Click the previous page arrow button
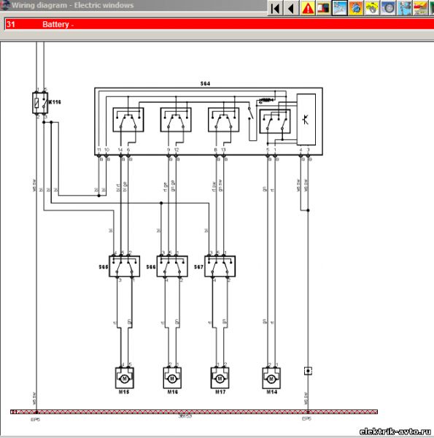 [x=291, y=8]
